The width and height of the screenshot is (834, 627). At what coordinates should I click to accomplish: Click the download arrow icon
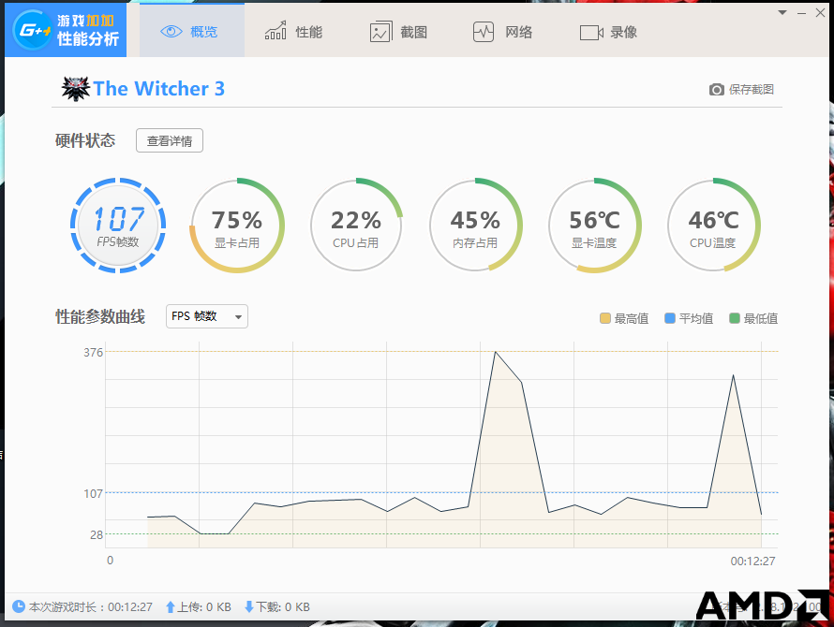click(249, 606)
